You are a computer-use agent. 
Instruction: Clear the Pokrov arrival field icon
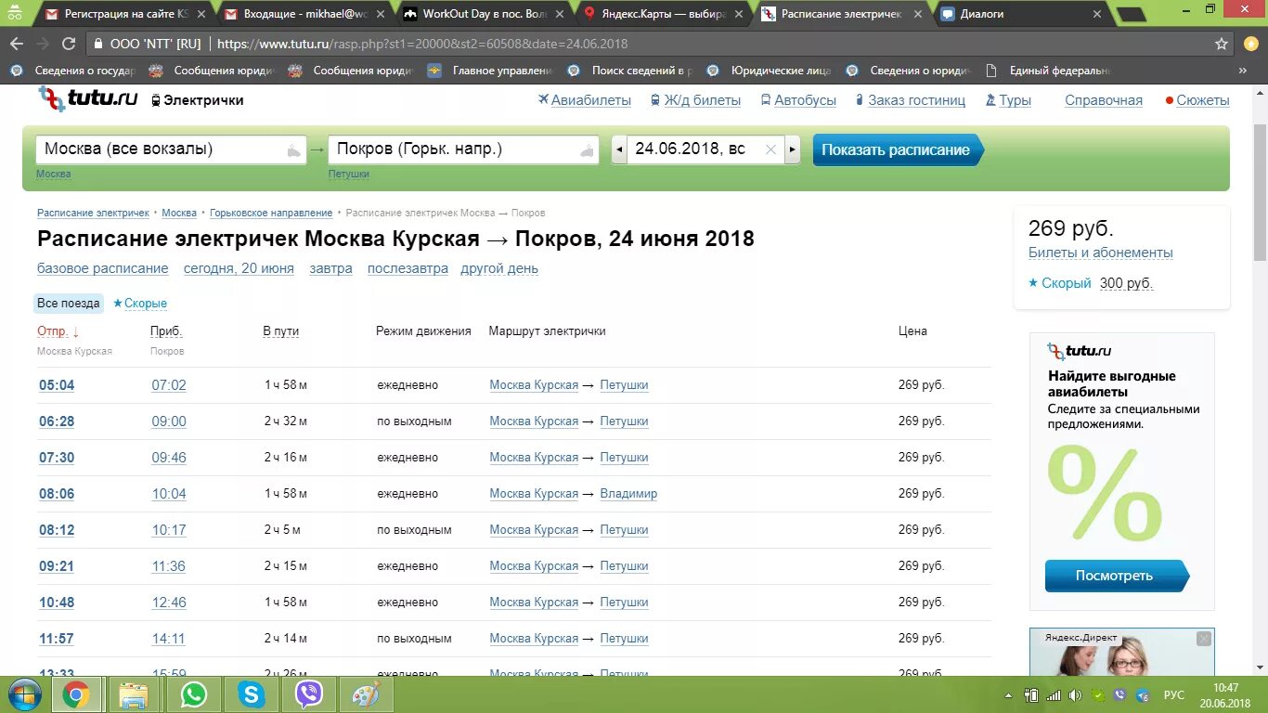click(586, 149)
